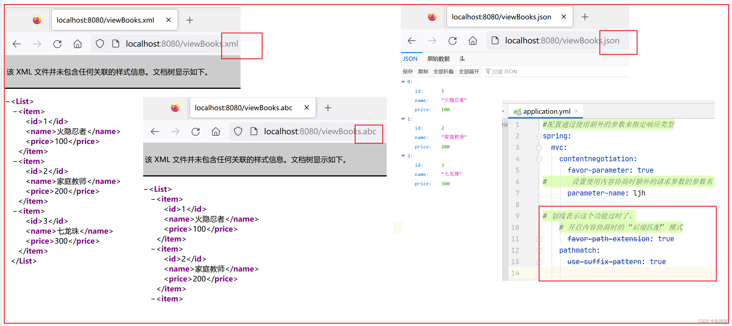
Task: Click Firefox logo in viewBooks.xml window
Action: pos(37,20)
